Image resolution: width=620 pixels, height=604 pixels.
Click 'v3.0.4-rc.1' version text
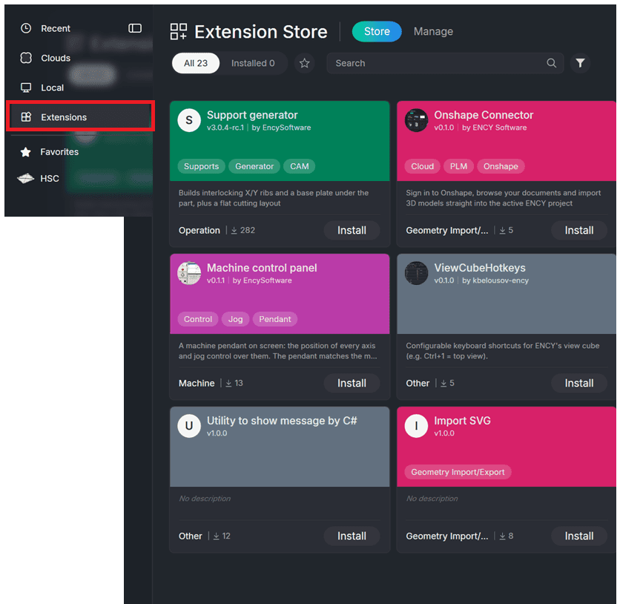pos(225,128)
